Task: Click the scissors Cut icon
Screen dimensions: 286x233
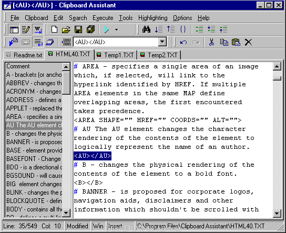Action: (211, 42)
